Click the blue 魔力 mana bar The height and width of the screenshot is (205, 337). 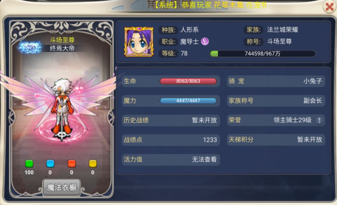(x=188, y=101)
